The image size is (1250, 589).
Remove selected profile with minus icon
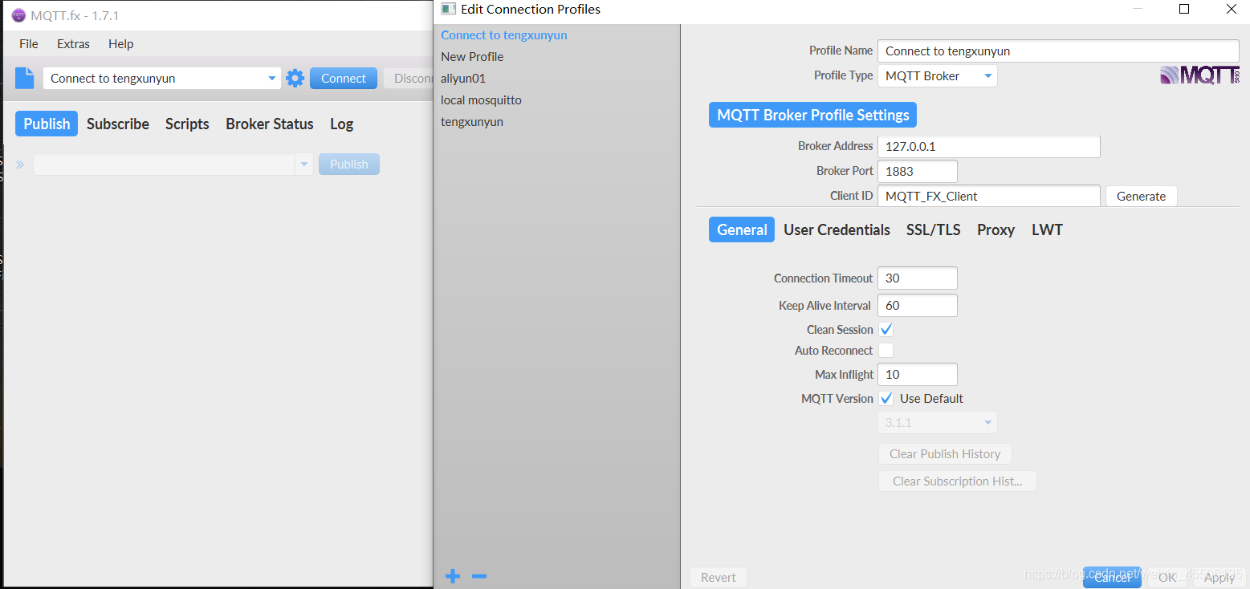479,576
